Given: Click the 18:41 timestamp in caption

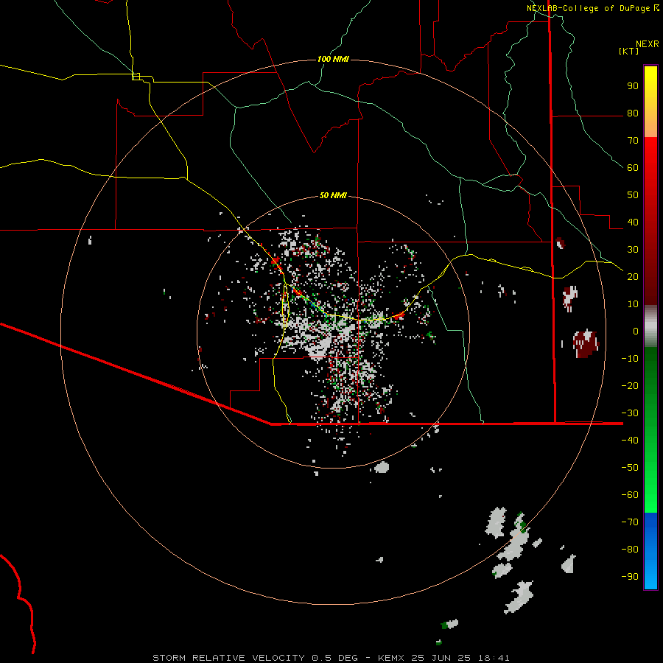Looking at the screenshot, I should tap(494, 658).
